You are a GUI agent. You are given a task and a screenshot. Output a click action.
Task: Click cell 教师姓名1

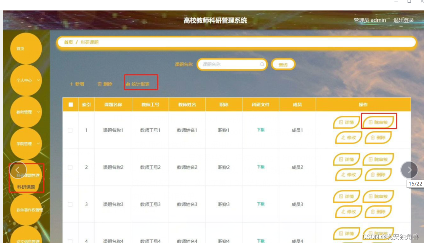click(187, 130)
